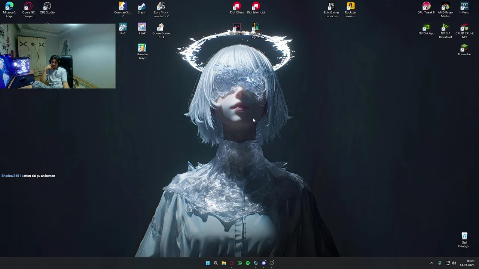Select the Rockstar Games launcher icon
This screenshot has height=269, width=479.
pos(350,10)
